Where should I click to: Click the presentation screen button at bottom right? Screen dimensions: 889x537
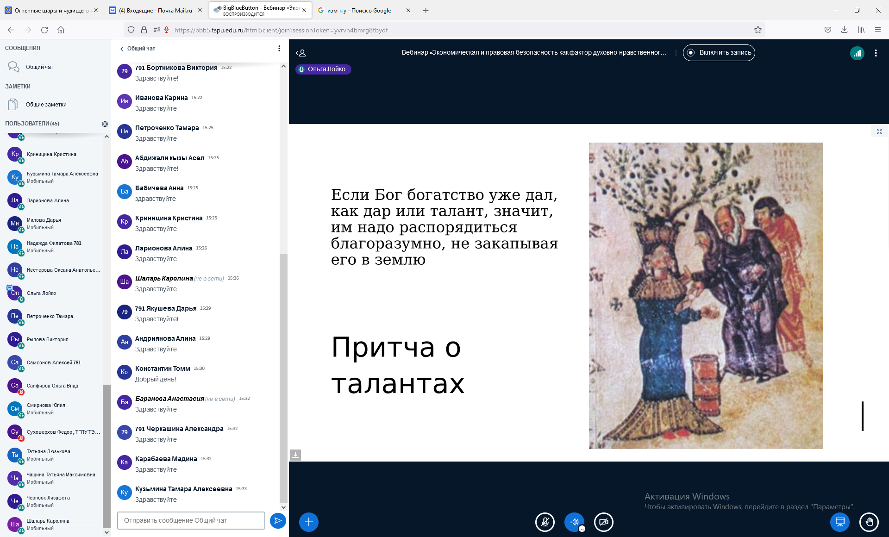(x=840, y=522)
